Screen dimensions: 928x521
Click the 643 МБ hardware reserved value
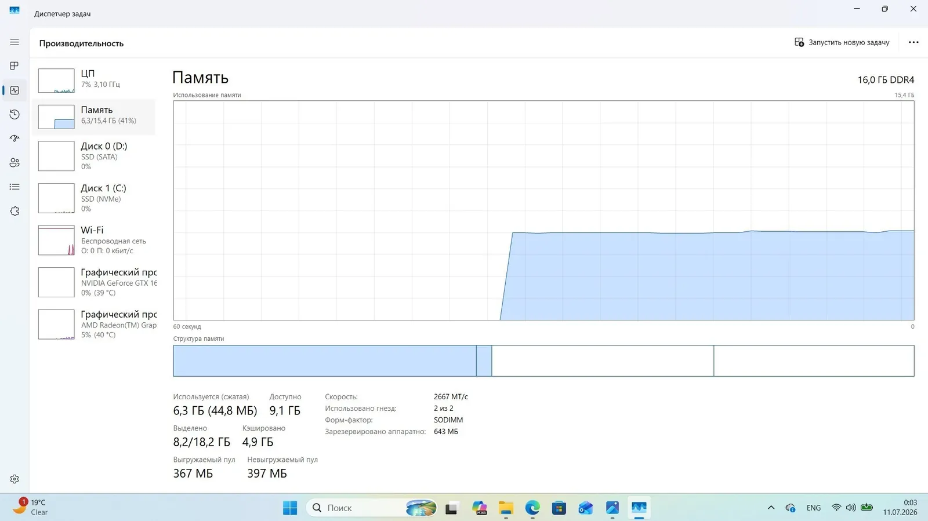[x=446, y=432]
